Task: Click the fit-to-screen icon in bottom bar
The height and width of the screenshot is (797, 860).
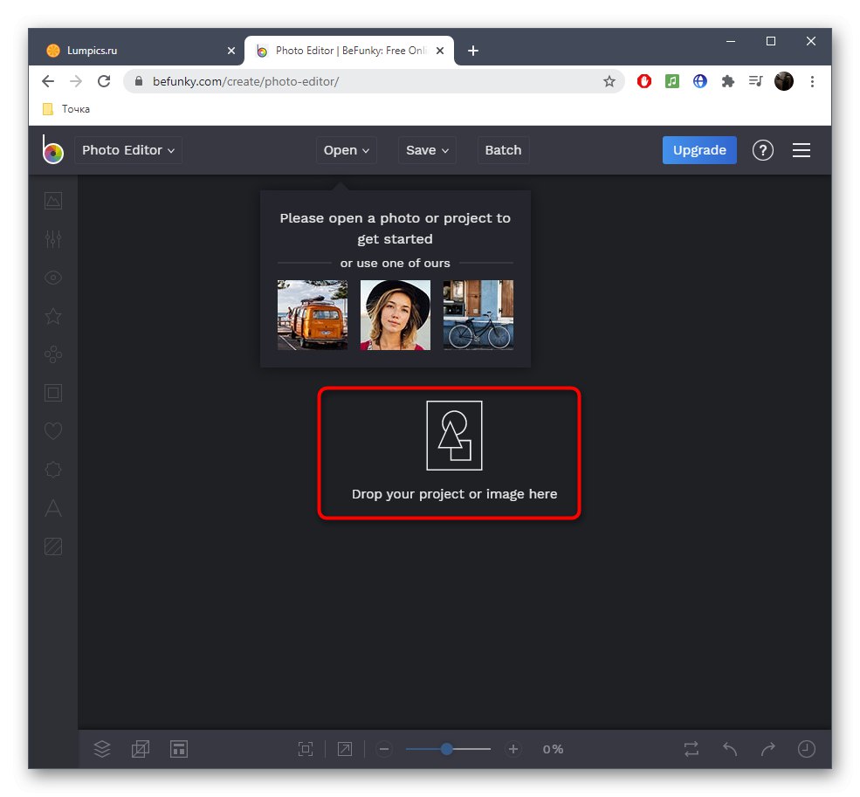Action: [306, 749]
